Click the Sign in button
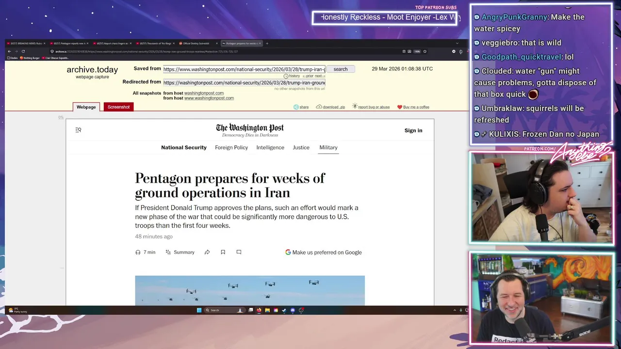Viewport: 621px width, 349px height. tap(413, 130)
